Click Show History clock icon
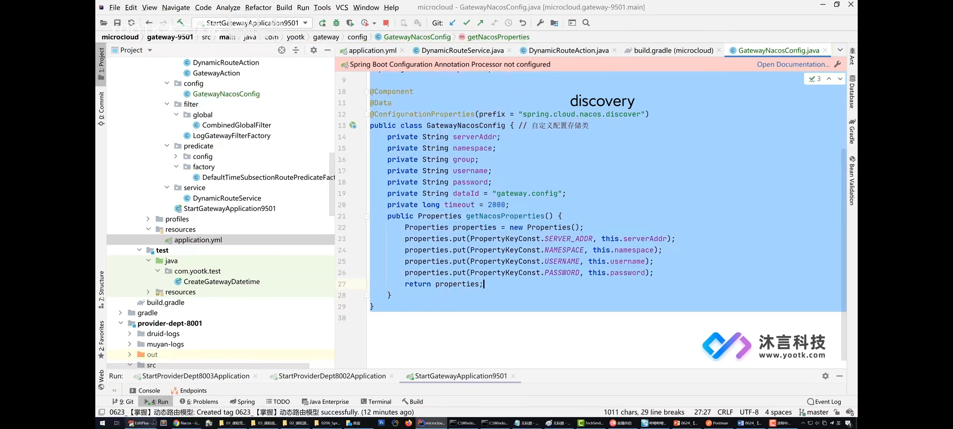 coord(509,23)
